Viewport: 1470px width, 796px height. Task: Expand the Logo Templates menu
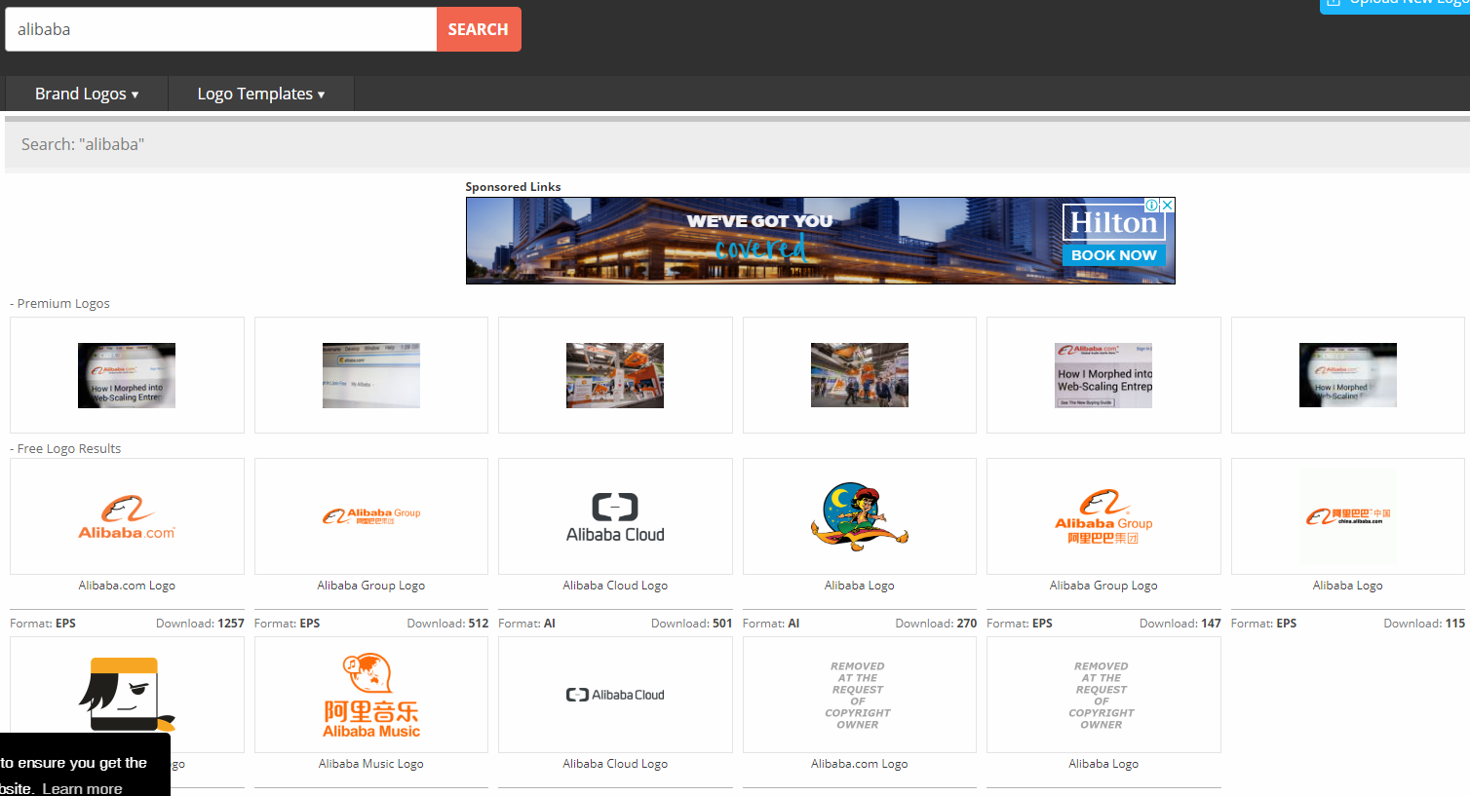[261, 94]
